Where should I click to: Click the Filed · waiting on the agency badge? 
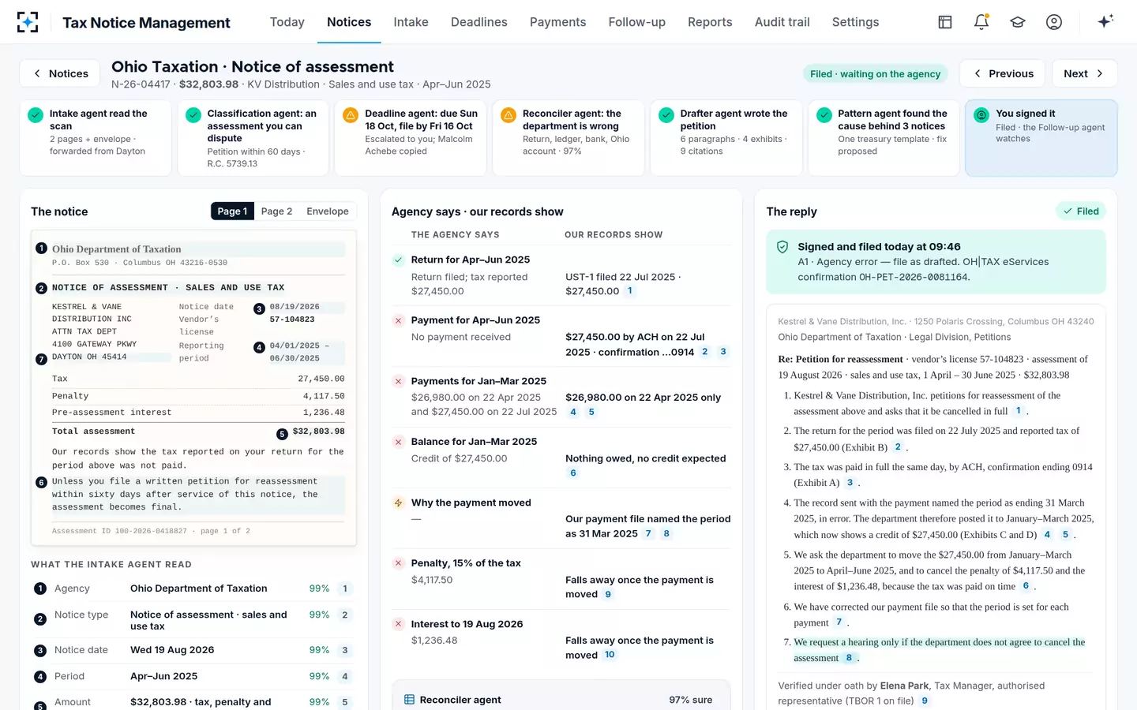(876, 74)
